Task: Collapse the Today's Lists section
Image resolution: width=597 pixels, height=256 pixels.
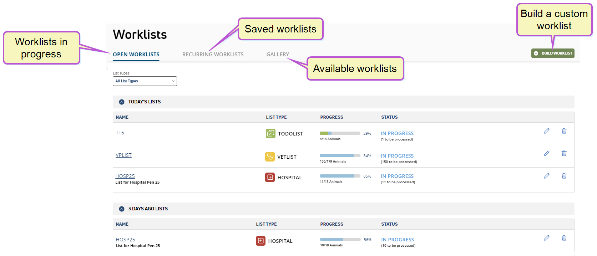Action: pyautogui.click(x=122, y=102)
